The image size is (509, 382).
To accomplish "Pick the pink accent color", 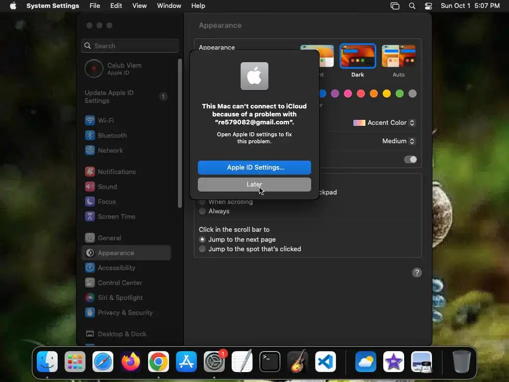I will [x=348, y=94].
